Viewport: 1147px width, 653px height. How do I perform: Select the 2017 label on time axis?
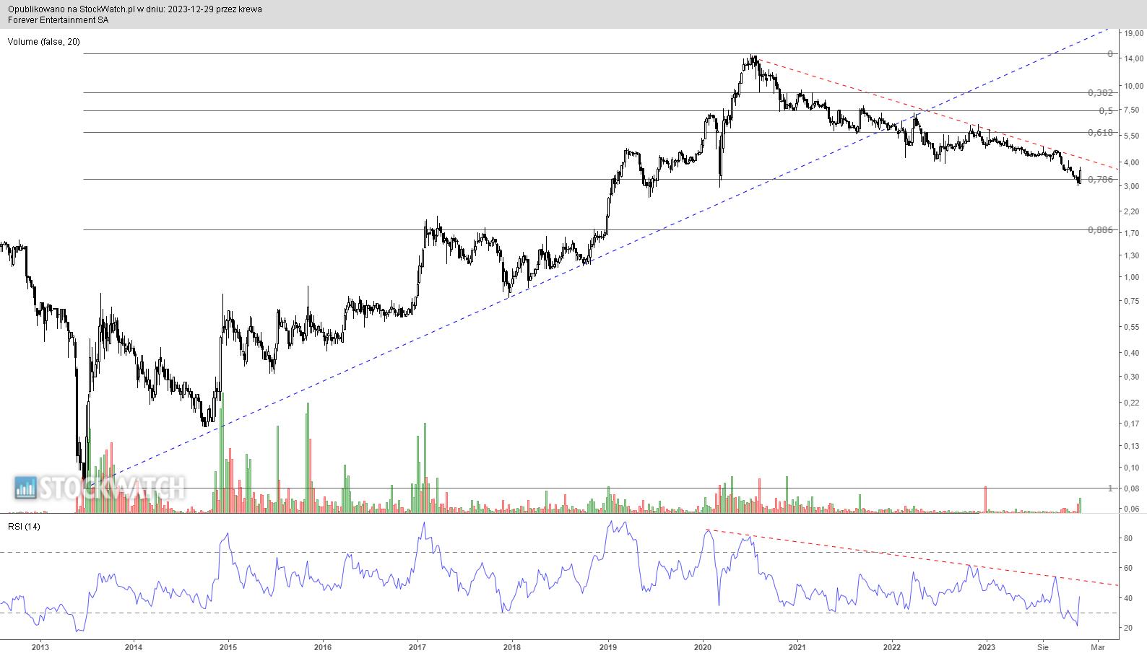pyautogui.click(x=417, y=647)
